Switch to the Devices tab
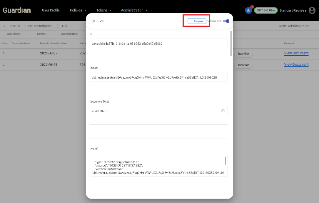Image resolution: width=319 pixels, height=203 pixels. pos(41,34)
